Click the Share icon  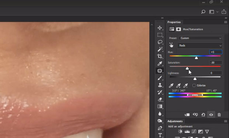[224, 12]
